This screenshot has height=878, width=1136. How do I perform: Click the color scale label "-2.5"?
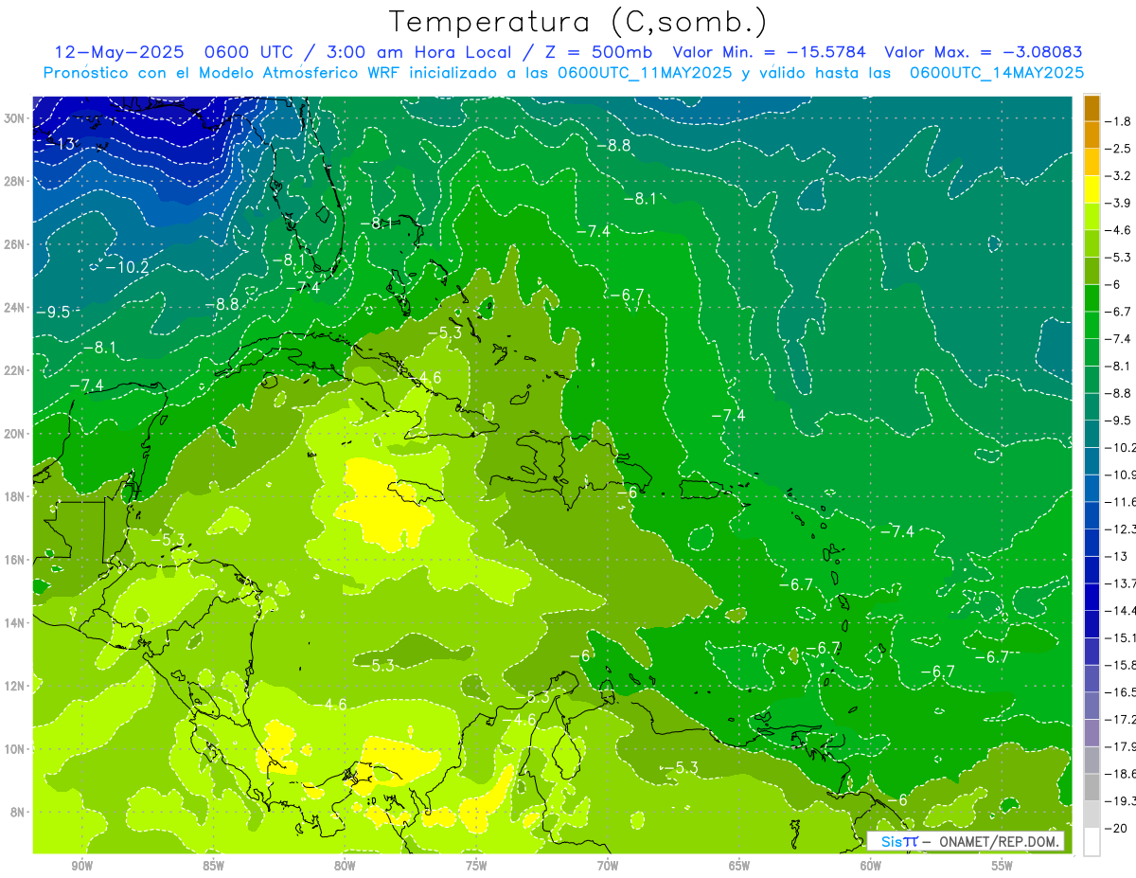coord(1120,149)
